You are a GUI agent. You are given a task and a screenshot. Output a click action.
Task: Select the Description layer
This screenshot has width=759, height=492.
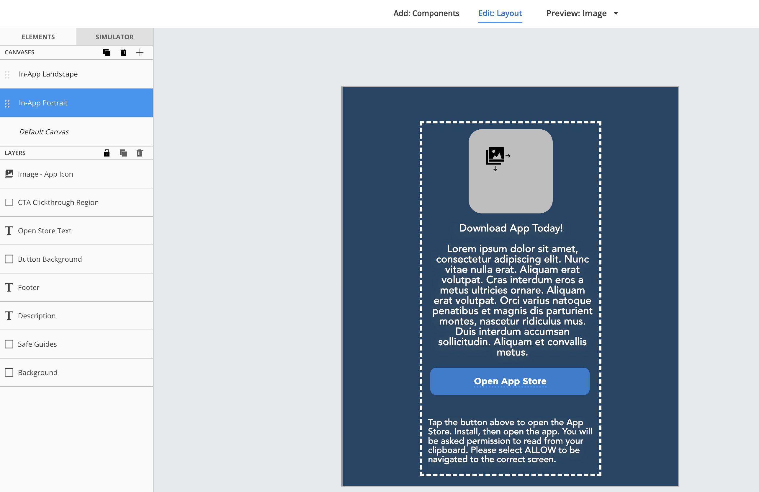[x=77, y=315]
